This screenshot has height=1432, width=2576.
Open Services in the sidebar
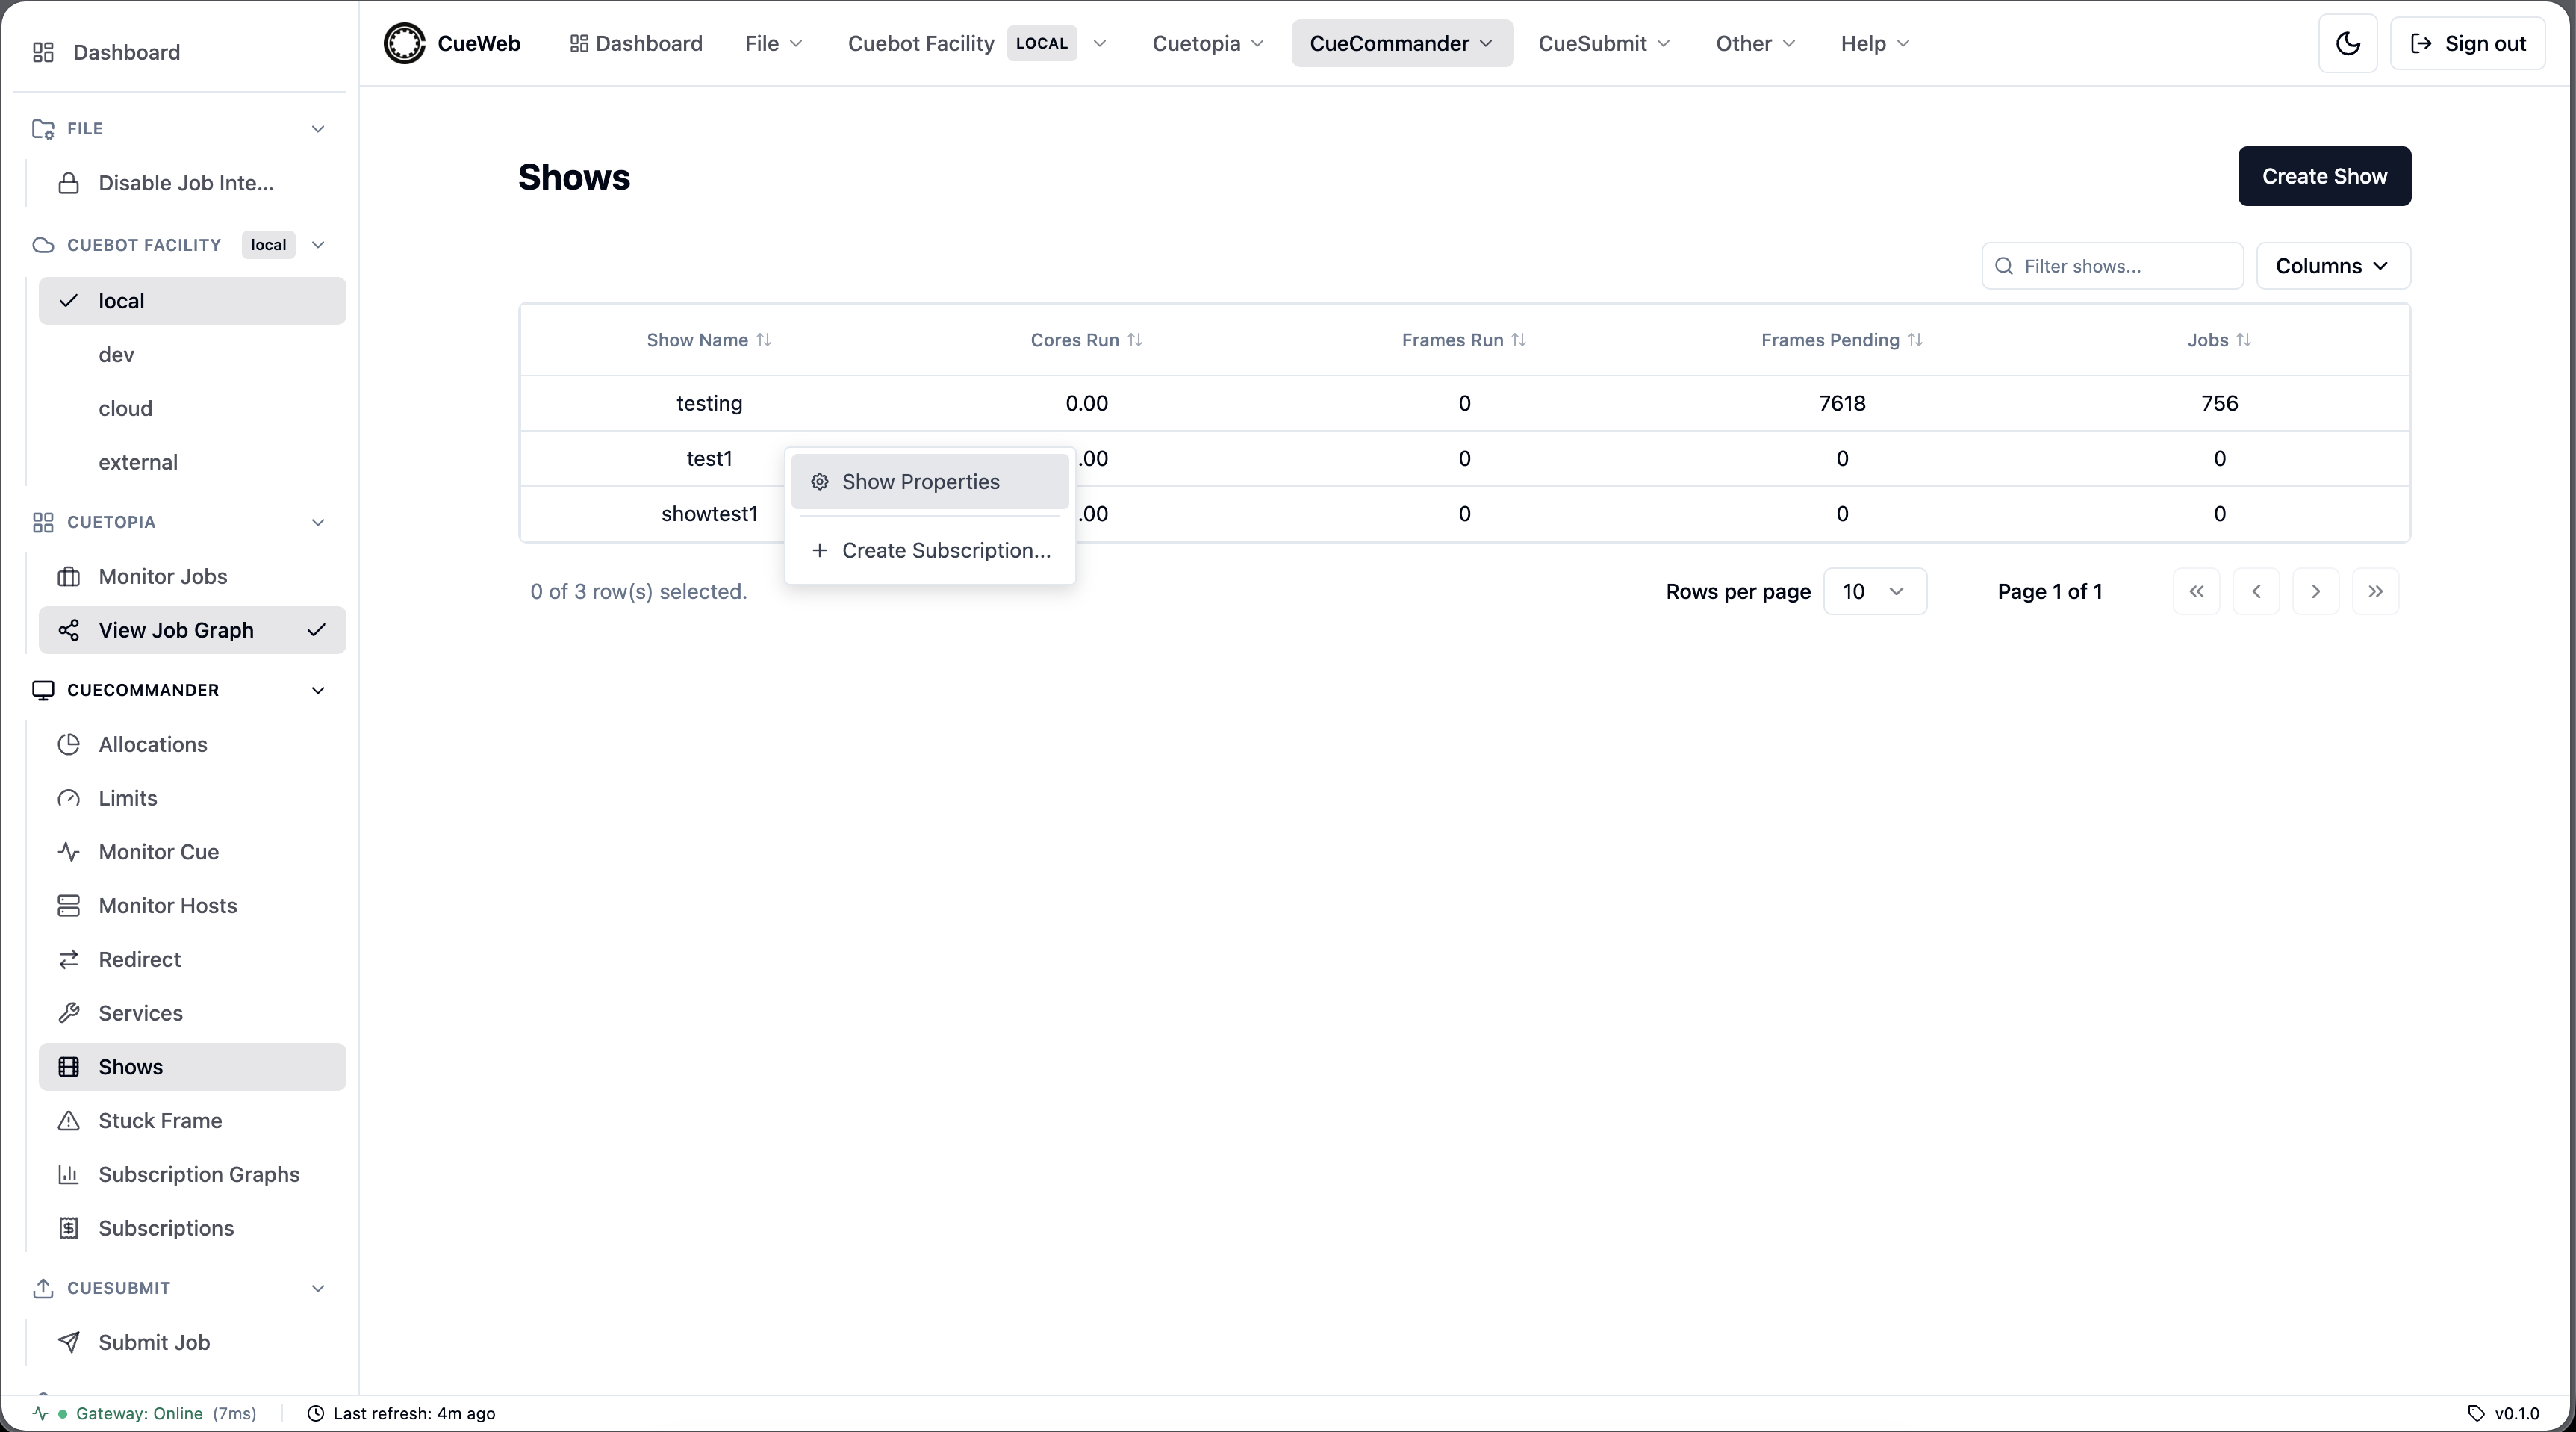pos(192,1013)
